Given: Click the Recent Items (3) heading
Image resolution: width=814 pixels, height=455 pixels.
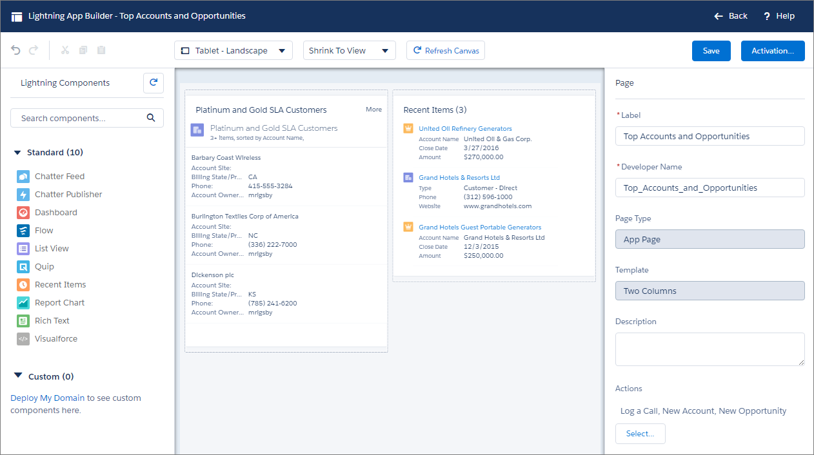Looking at the screenshot, I should click(435, 110).
